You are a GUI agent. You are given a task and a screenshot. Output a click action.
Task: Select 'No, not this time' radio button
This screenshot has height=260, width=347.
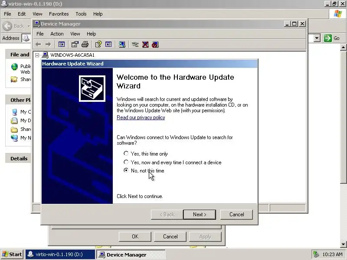tap(126, 170)
